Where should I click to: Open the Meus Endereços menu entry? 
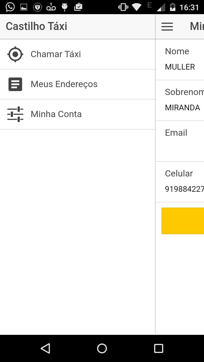pyautogui.click(x=78, y=84)
